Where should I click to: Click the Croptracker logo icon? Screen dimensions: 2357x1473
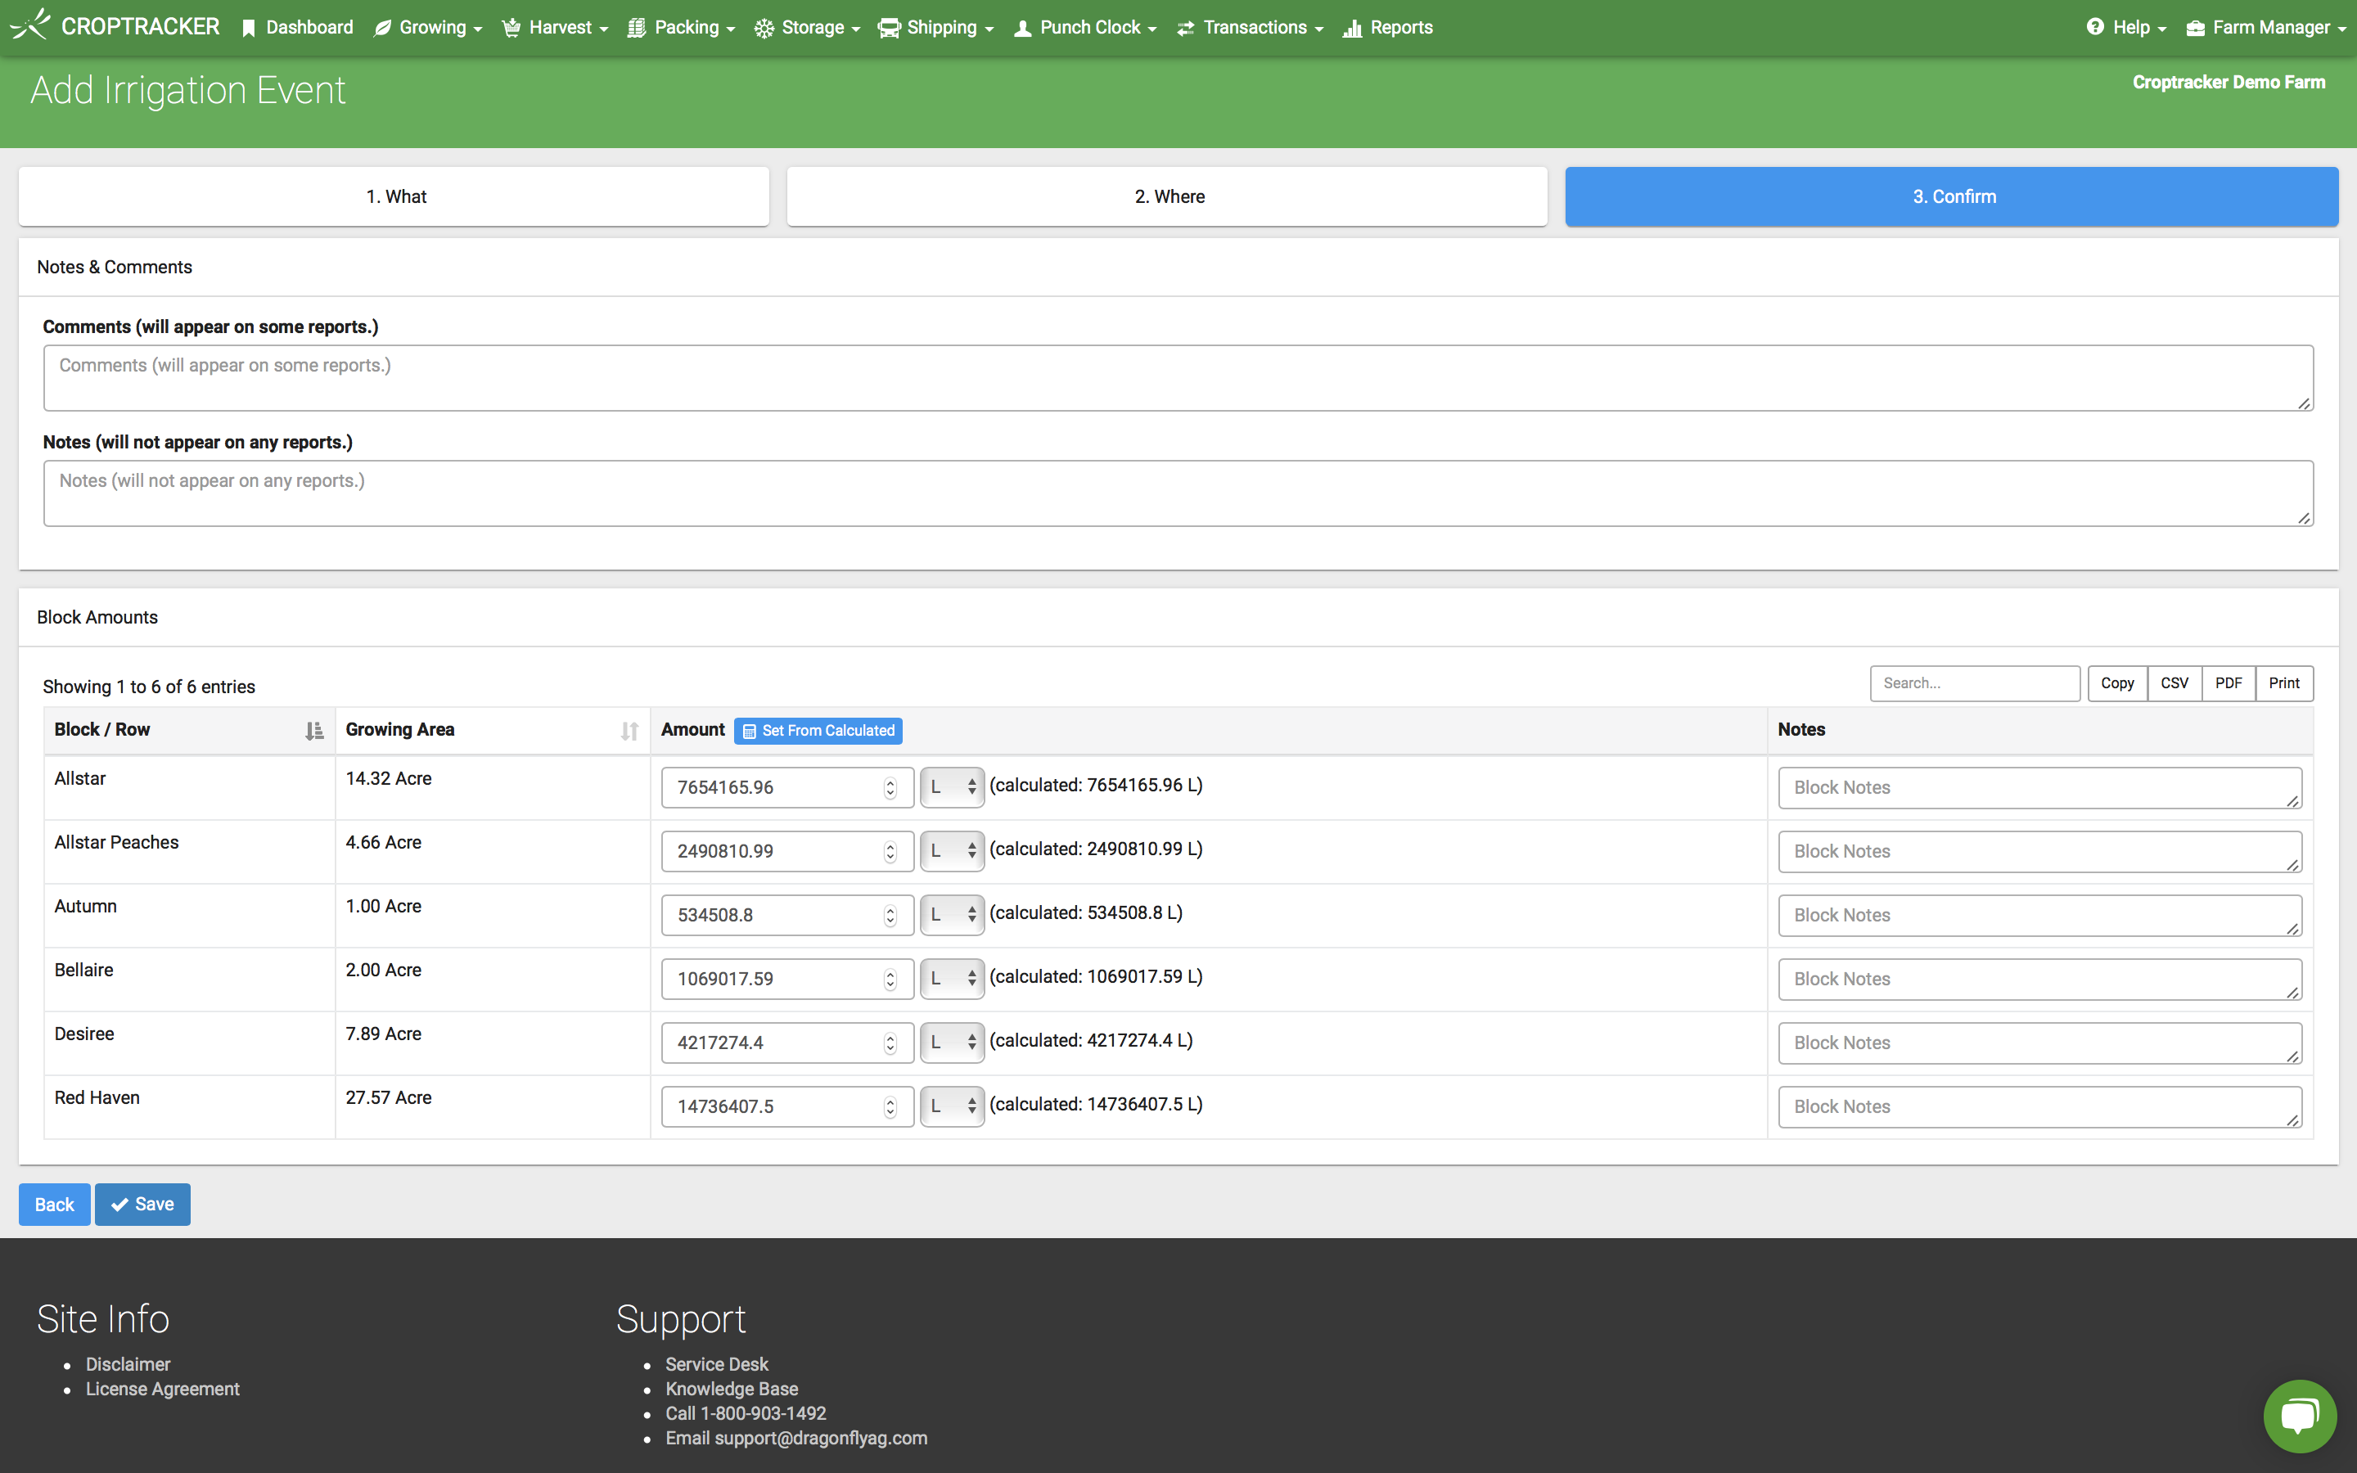pos(27,27)
